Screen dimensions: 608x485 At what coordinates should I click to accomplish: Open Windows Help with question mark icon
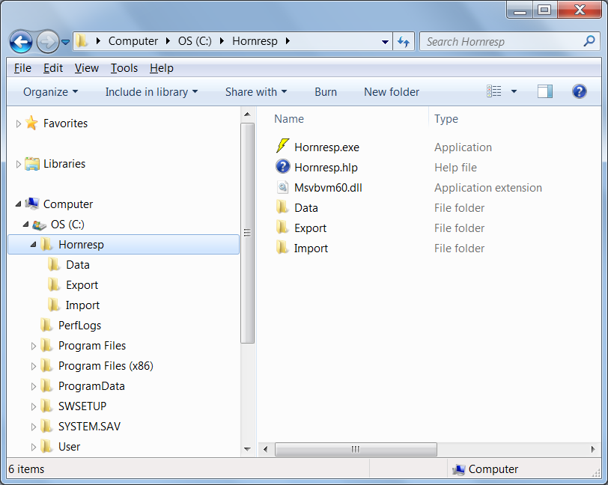(580, 91)
